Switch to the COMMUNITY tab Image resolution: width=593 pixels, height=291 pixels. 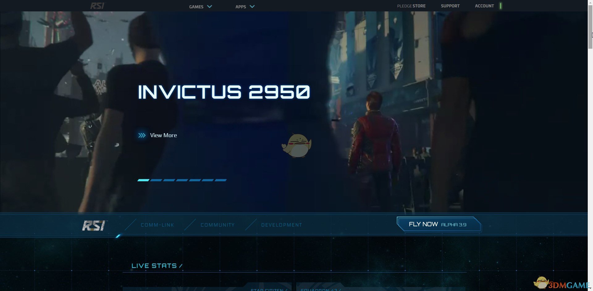pyautogui.click(x=217, y=225)
